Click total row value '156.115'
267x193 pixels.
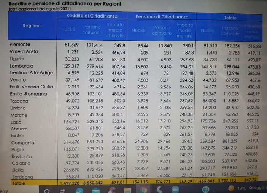[x=140, y=182]
